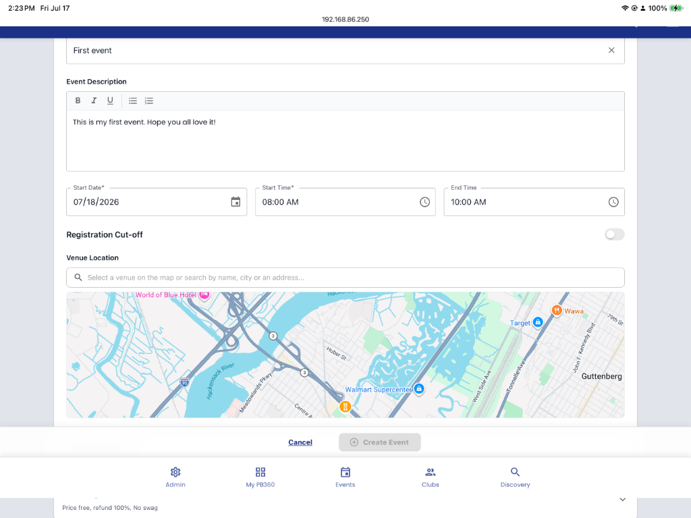
Task: Open the Admin tab
Action: 175,477
